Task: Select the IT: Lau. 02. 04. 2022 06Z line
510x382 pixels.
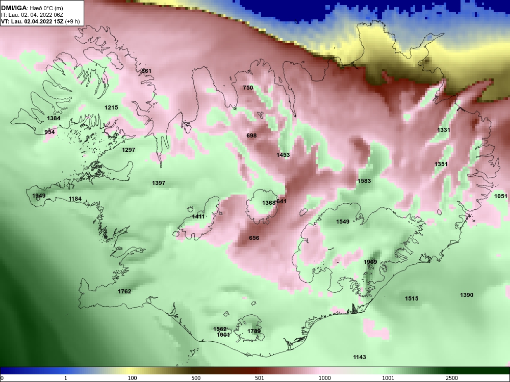Action: coord(32,15)
